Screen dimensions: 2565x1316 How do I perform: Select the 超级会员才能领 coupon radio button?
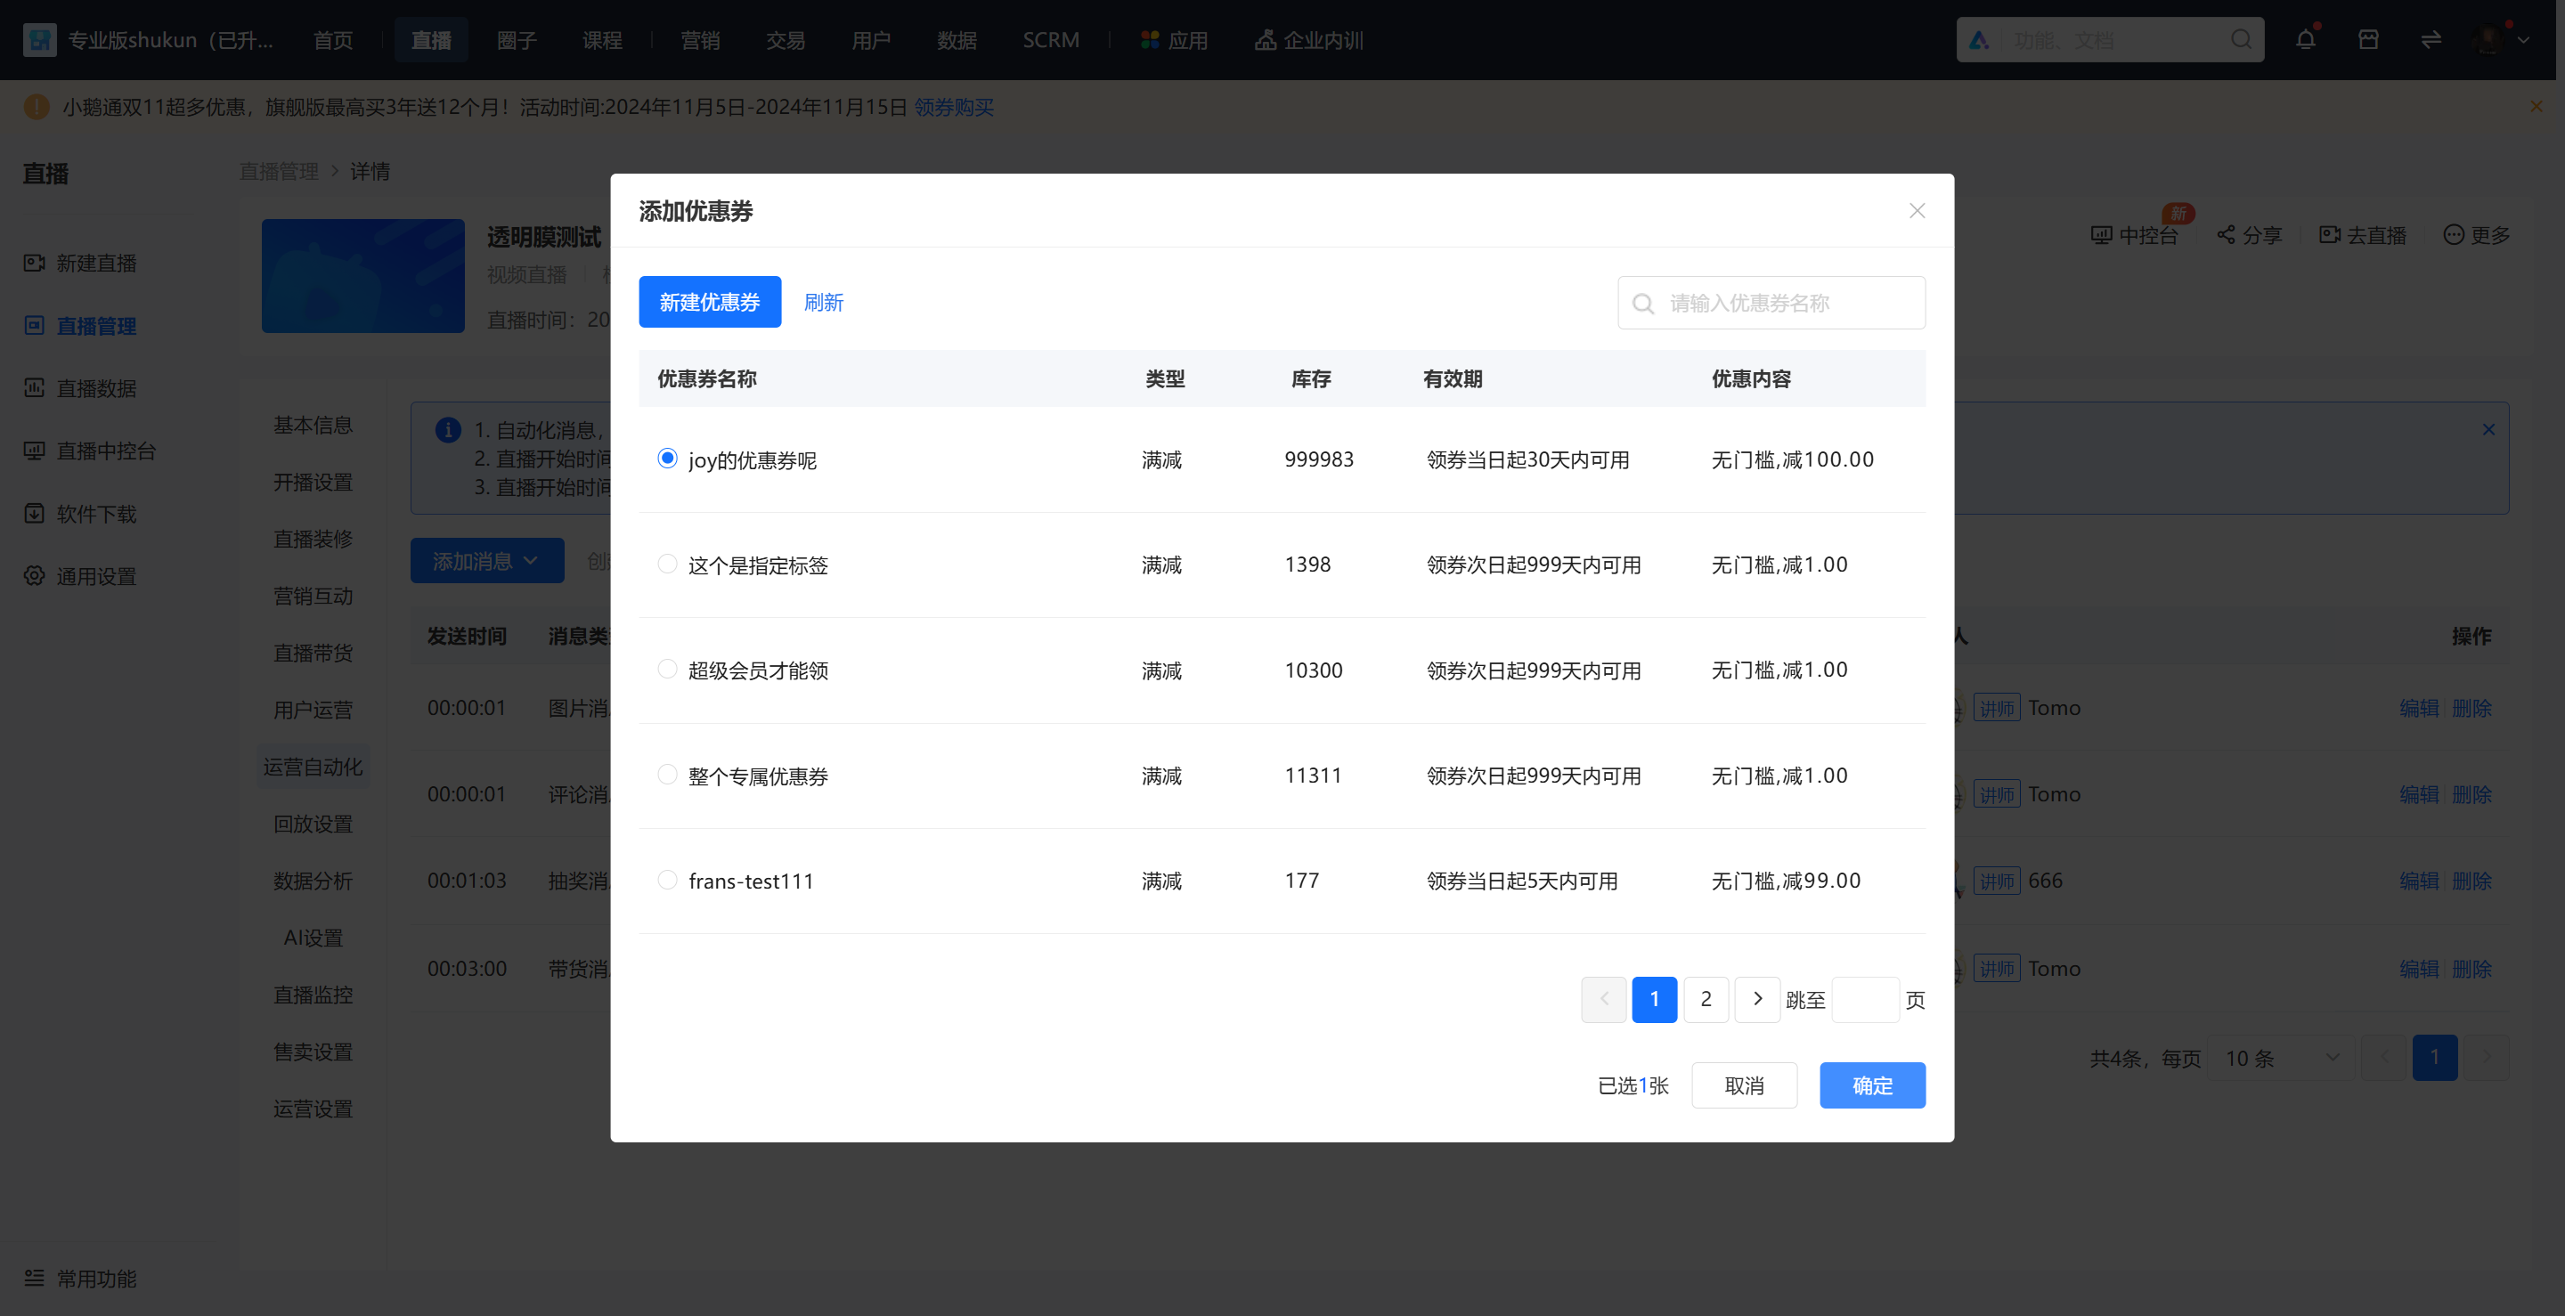click(667, 669)
